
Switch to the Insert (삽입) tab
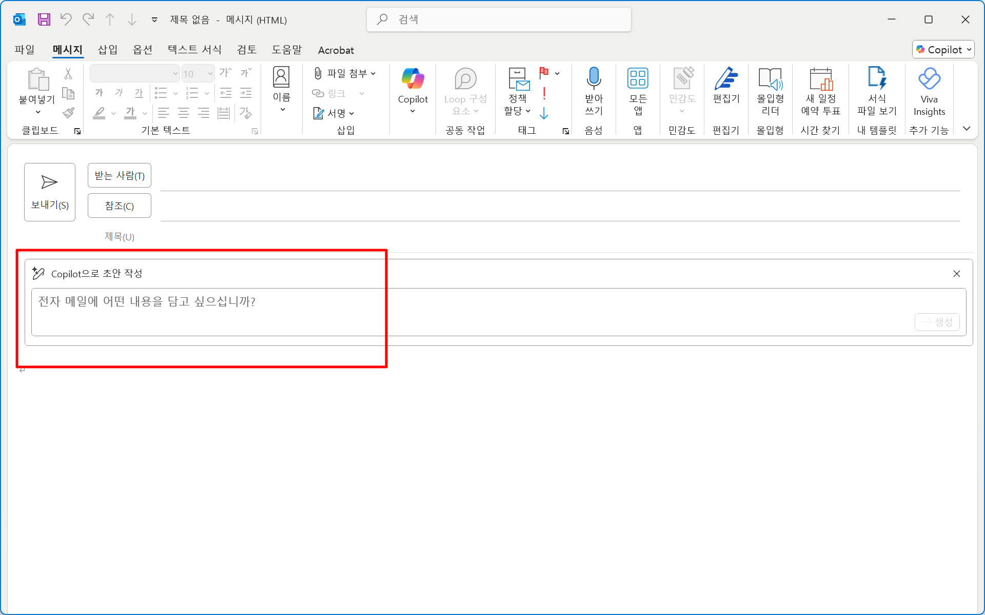point(107,50)
